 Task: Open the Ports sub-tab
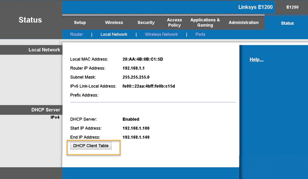[x=200, y=34]
